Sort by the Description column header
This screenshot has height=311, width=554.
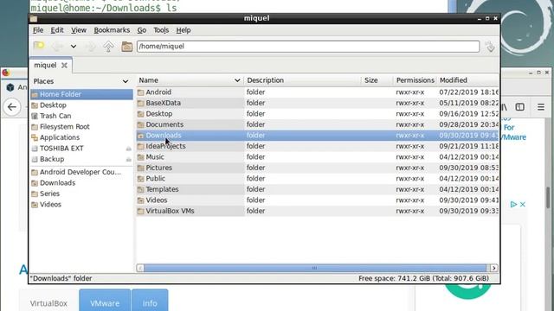point(302,80)
